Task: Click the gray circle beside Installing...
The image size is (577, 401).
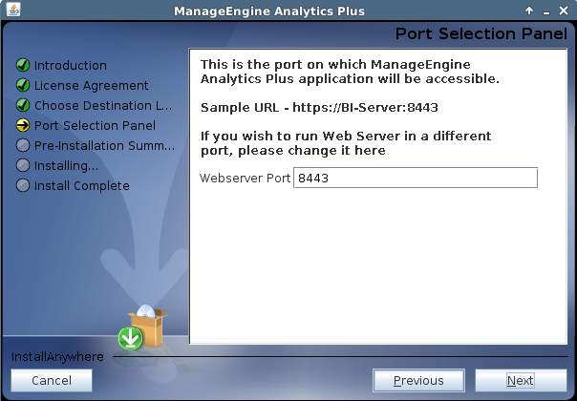Action: (x=23, y=165)
